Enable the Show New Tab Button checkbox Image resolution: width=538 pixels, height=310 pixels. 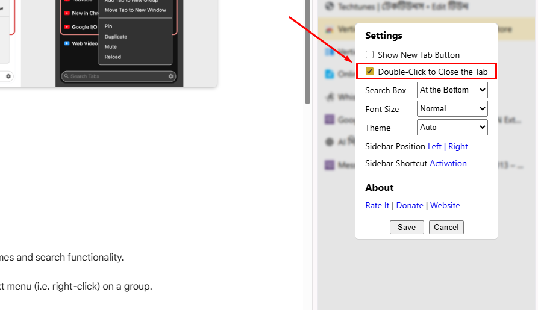(369, 55)
